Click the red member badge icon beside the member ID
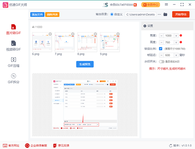195x149 pixels. [135, 5]
